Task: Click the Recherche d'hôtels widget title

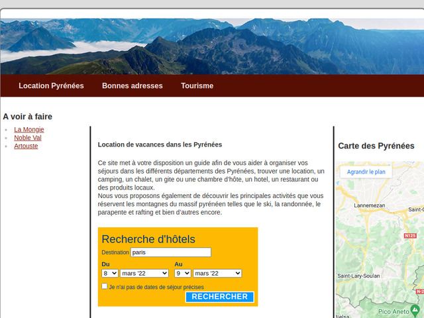Action: [148, 239]
